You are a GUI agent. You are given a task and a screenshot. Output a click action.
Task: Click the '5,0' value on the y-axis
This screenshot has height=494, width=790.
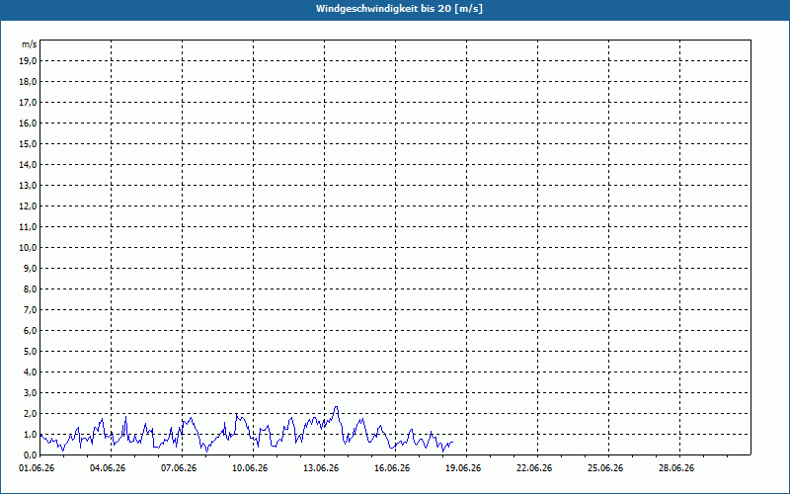pyautogui.click(x=31, y=352)
